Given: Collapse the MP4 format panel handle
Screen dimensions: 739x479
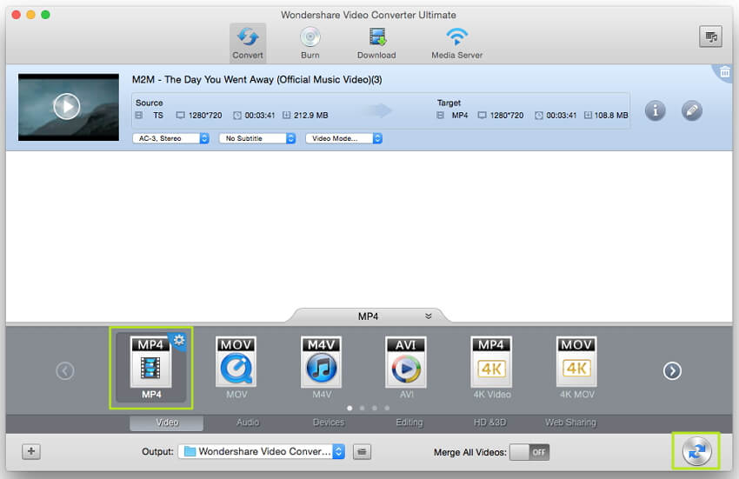Looking at the screenshot, I should [368, 316].
